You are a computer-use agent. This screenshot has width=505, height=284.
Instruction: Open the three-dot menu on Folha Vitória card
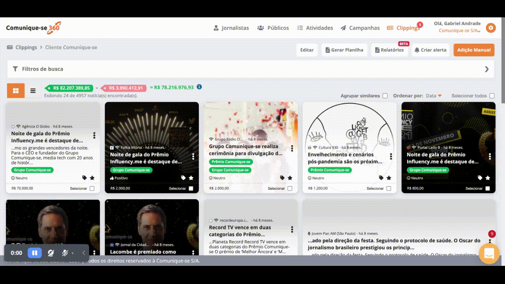[193, 157]
